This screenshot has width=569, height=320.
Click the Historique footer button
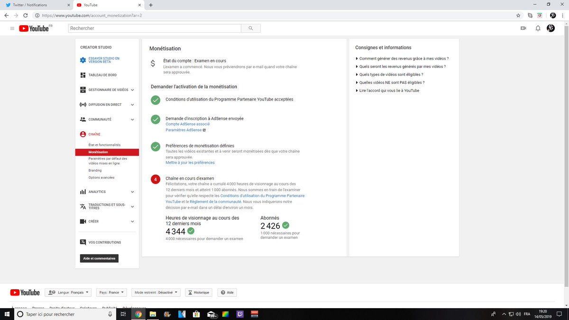(x=199, y=293)
